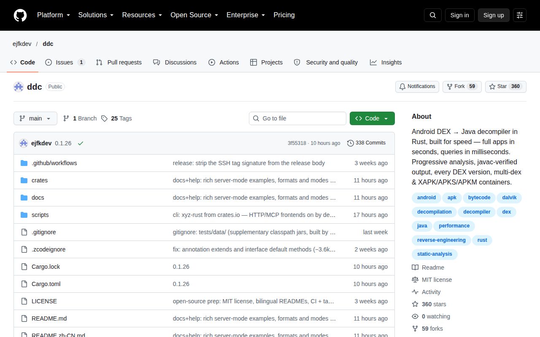Select the reverse-engineering topic tag
The image size is (540, 337).
(441, 240)
